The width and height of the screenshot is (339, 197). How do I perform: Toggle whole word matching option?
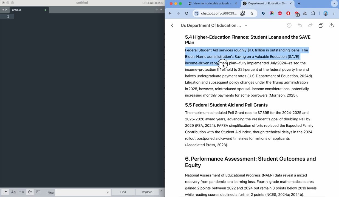click(x=22, y=192)
